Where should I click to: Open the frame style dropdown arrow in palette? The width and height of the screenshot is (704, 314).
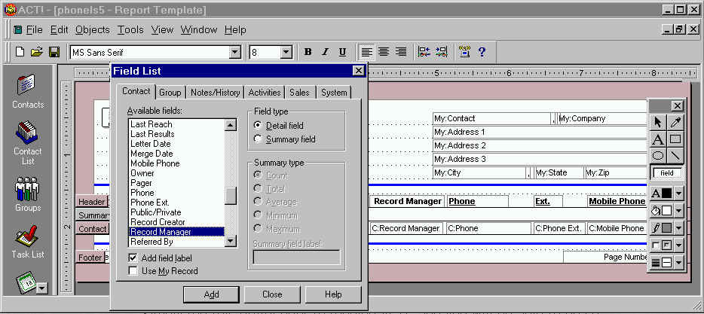pyautogui.click(x=678, y=245)
